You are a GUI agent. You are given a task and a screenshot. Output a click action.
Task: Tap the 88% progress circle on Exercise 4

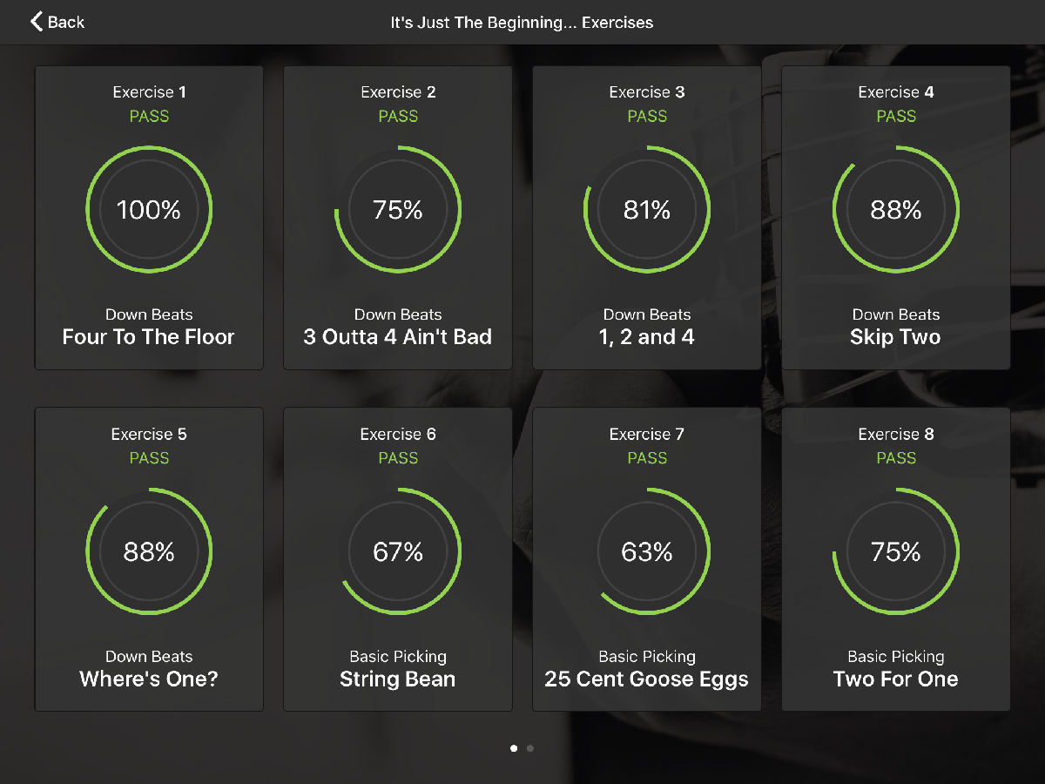(x=896, y=210)
